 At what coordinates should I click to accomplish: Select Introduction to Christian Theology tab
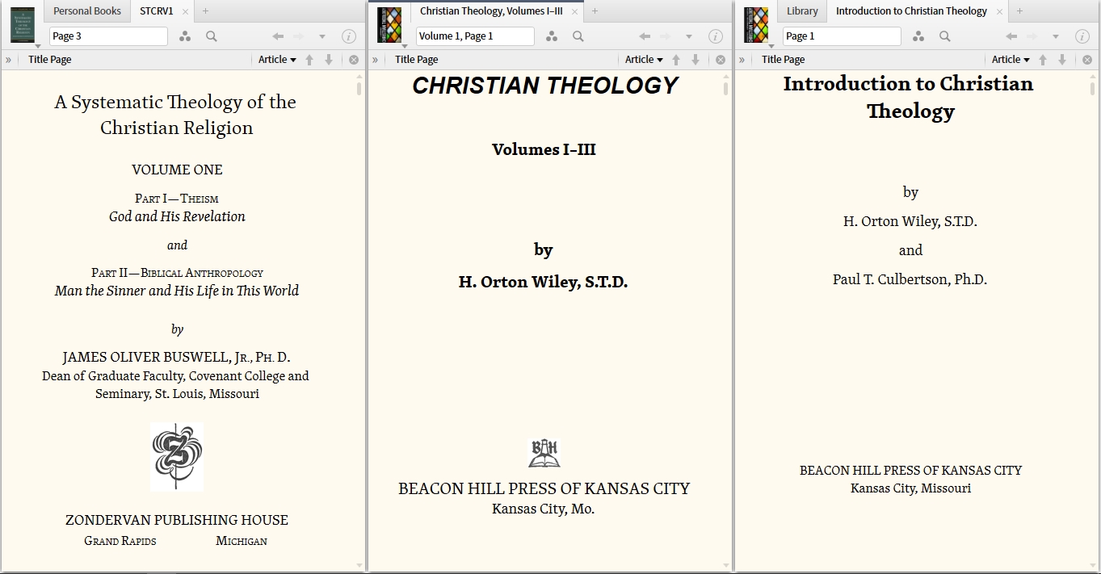[x=911, y=11]
